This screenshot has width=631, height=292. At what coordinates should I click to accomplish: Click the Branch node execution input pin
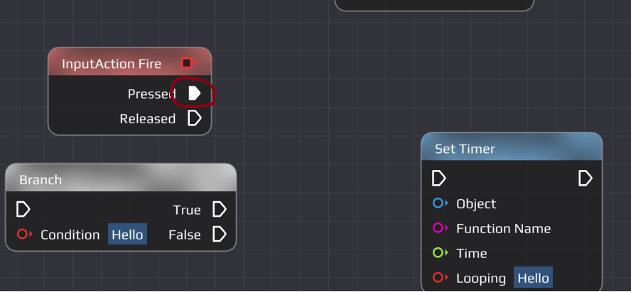tap(23, 209)
